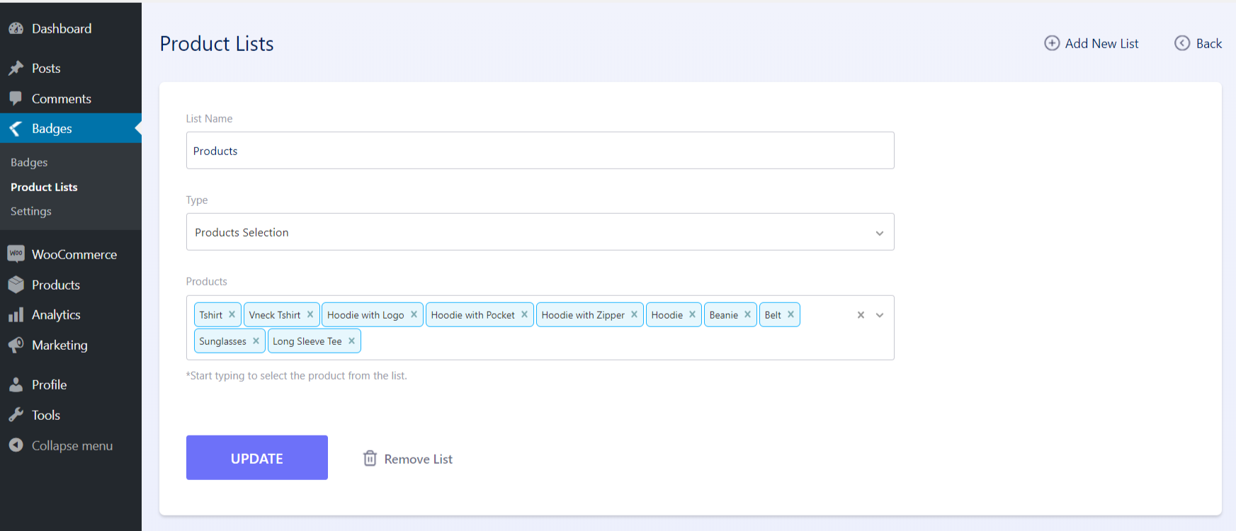Clear all selected products

point(861,315)
